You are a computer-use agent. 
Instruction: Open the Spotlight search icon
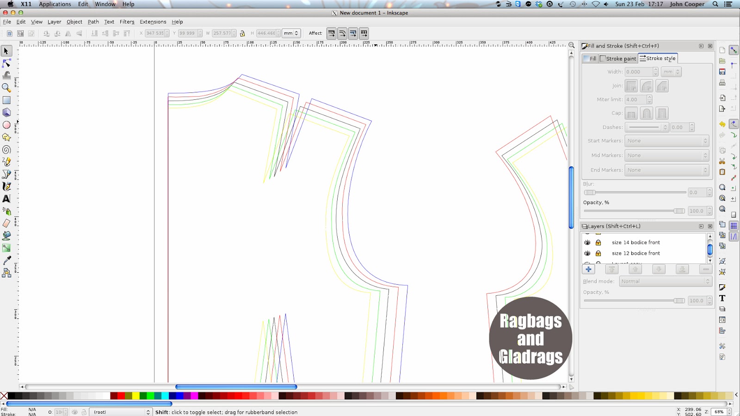pos(715,4)
